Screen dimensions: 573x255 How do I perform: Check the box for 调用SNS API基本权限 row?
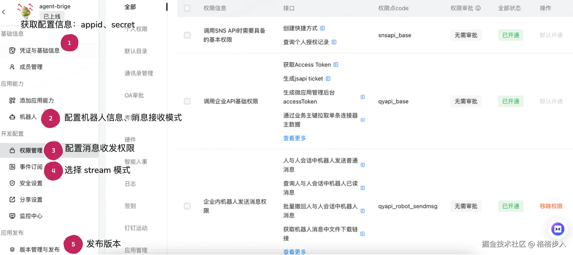click(187, 35)
